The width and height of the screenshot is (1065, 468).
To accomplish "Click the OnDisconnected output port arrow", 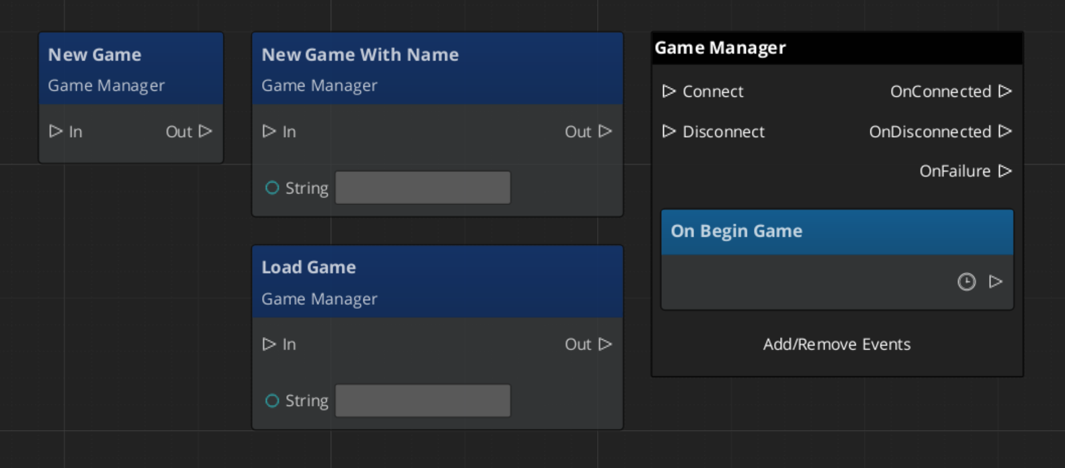I will tap(1005, 132).
